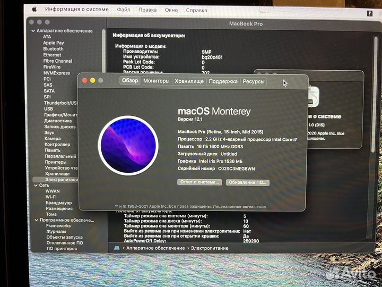Select USB in the sidebar

pos(48,109)
